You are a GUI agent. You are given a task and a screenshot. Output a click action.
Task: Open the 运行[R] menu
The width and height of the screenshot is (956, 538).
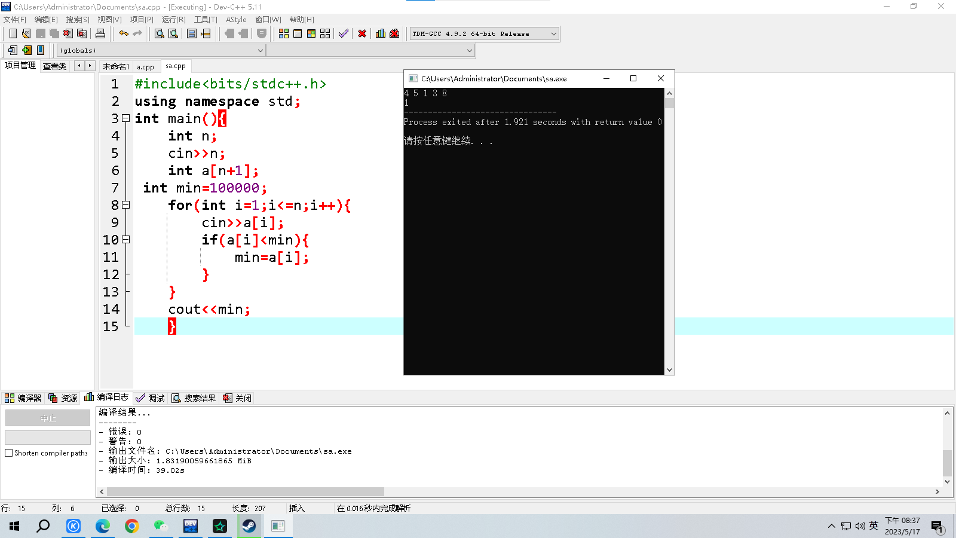click(x=174, y=19)
